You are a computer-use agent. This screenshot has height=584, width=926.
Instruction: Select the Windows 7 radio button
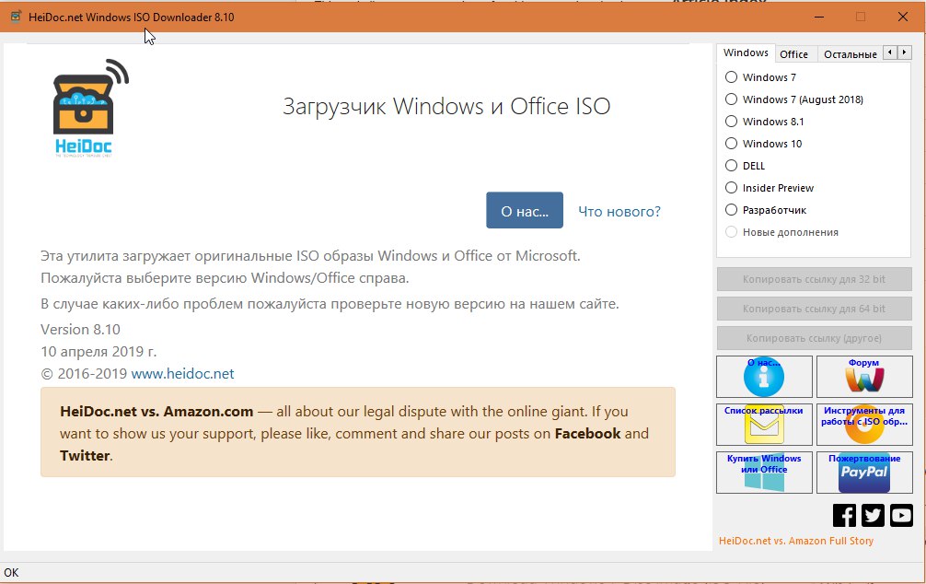731,76
